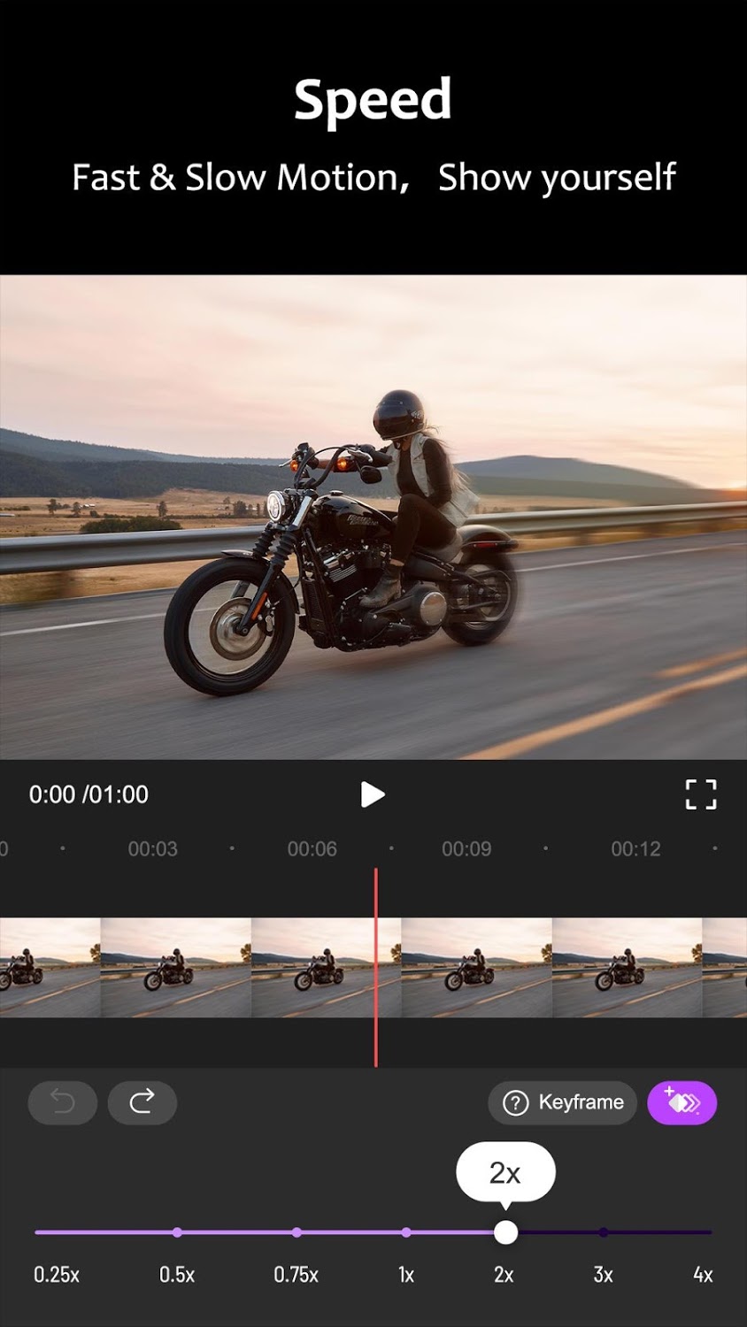Screen dimensions: 747x1327
Task: Select the clip thumbnail under 00:03
Action: click(176, 967)
